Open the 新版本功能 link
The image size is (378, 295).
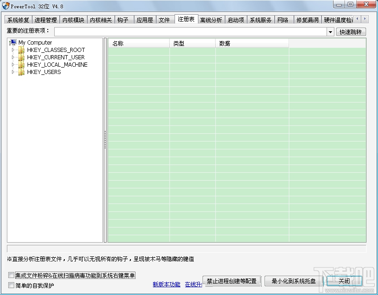pyautogui.click(x=165, y=284)
